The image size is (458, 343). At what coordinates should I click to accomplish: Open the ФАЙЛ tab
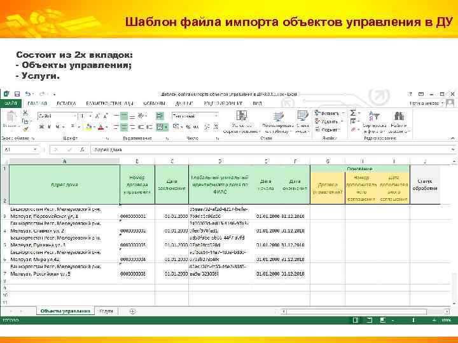click(11, 104)
